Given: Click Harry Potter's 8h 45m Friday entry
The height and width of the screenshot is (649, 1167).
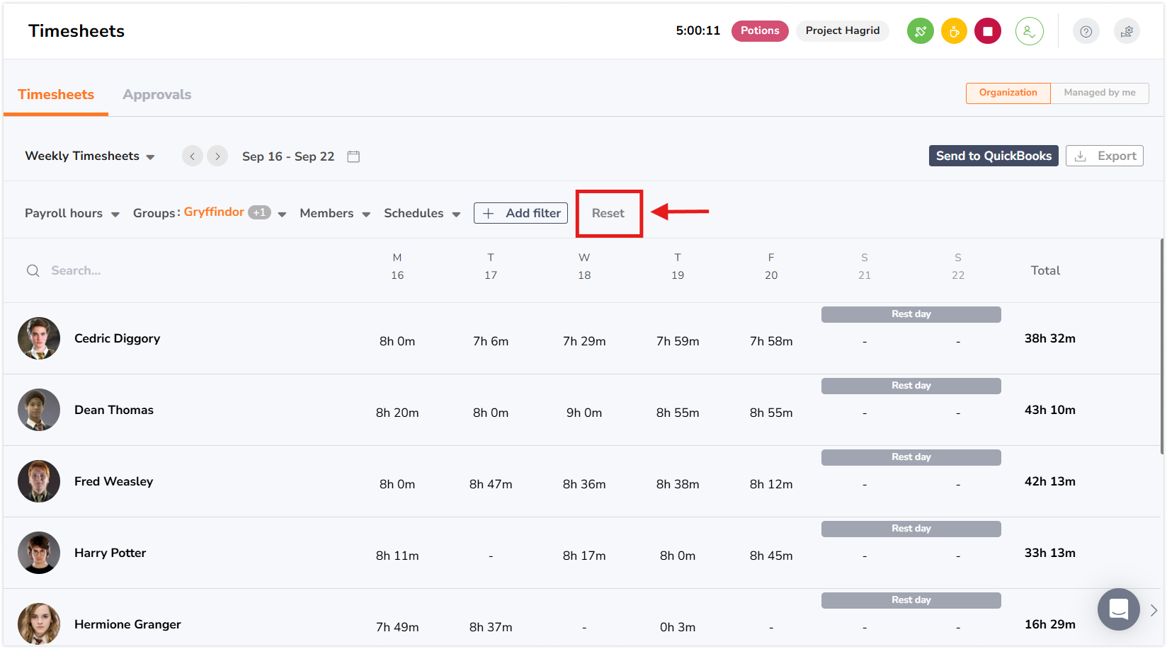Looking at the screenshot, I should point(771,556).
